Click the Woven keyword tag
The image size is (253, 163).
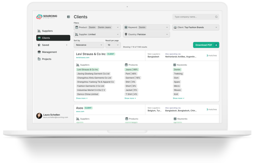pyautogui.click(x=177, y=90)
